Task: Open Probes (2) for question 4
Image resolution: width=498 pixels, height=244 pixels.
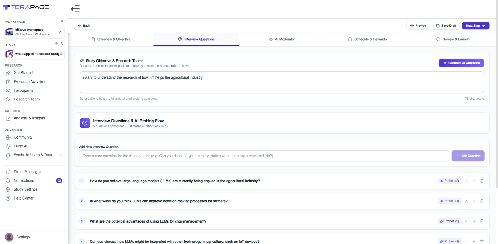Action: (x=449, y=242)
